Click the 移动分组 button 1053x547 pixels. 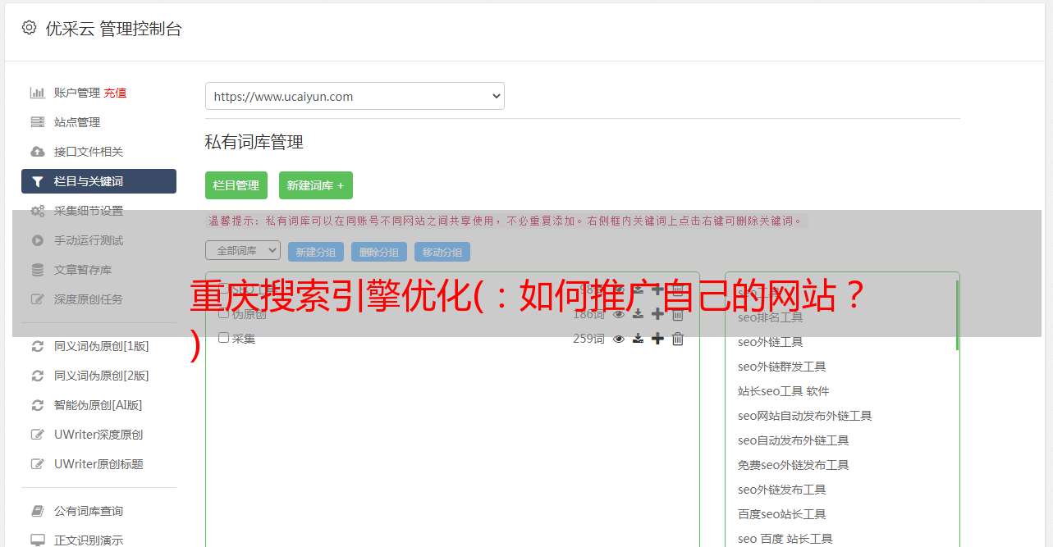click(x=442, y=252)
